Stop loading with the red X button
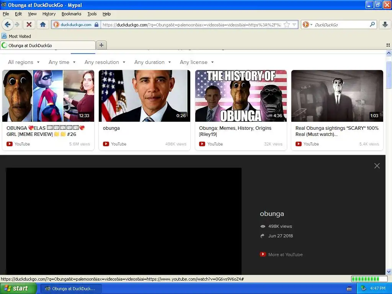Viewport: 392px width, 294px height. [29, 24]
